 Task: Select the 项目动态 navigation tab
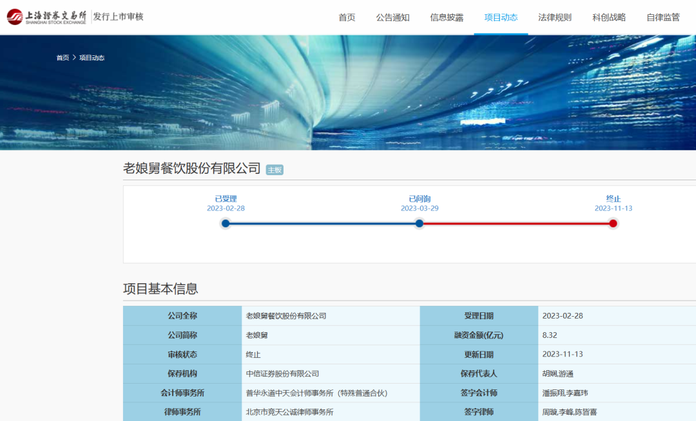click(499, 17)
